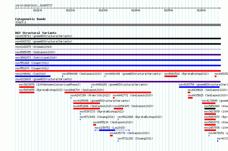Click nsv1159752 (Lou2015) label
The width and height of the screenshot is (228, 151).
110,128
